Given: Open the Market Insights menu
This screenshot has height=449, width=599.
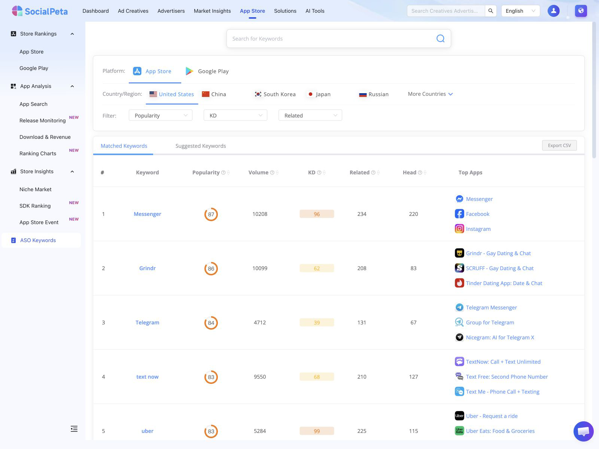Looking at the screenshot, I should [x=212, y=11].
